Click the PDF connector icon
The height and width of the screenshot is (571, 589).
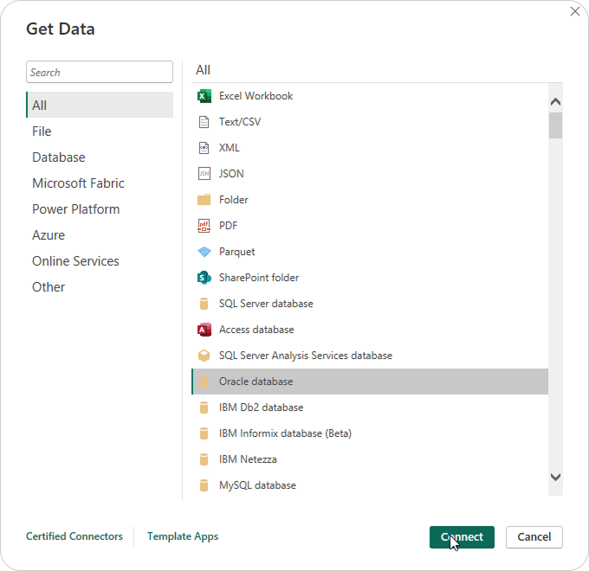(204, 226)
